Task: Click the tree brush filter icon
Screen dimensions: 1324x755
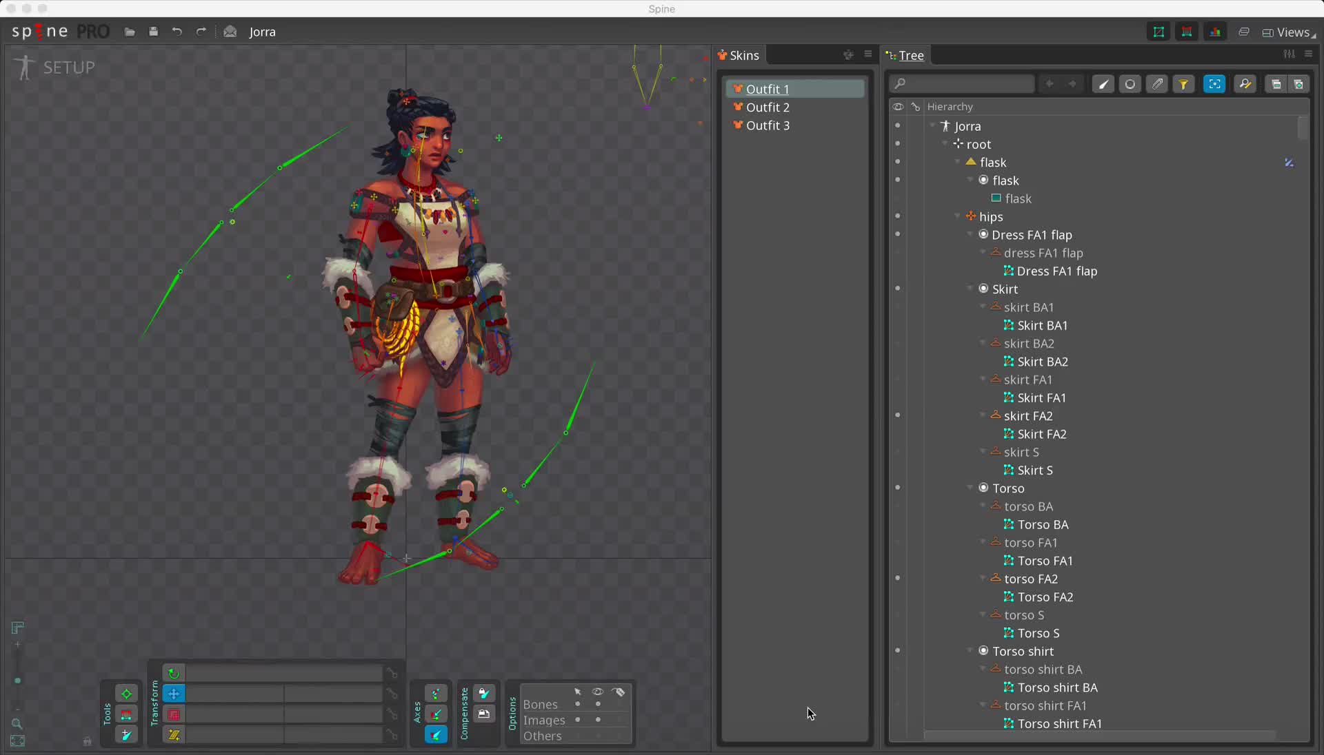Action: [x=1103, y=84]
